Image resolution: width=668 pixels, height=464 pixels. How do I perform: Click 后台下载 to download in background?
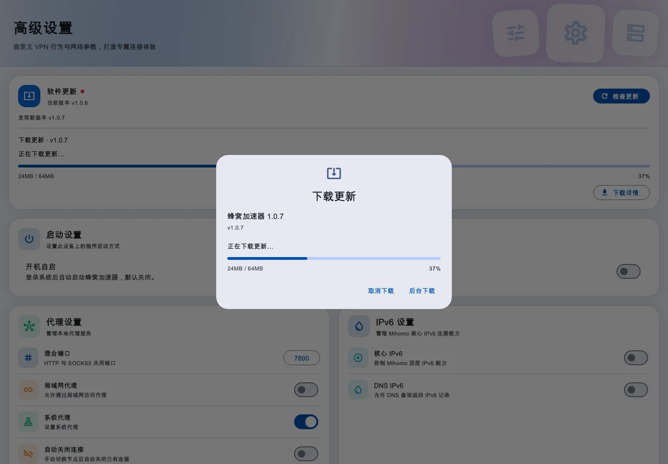click(x=422, y=291)
